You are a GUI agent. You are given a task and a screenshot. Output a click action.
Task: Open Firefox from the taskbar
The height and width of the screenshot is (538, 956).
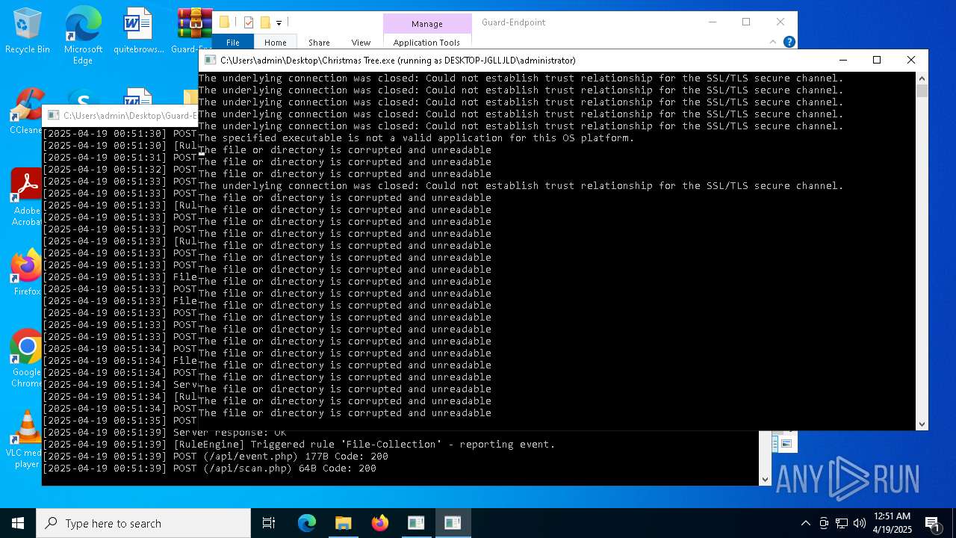[x=380, y=523]
